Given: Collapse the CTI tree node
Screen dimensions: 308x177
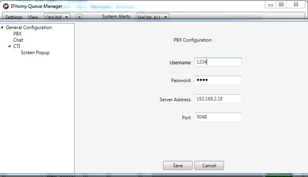Looking at the screenshot, I should point(9,46).
